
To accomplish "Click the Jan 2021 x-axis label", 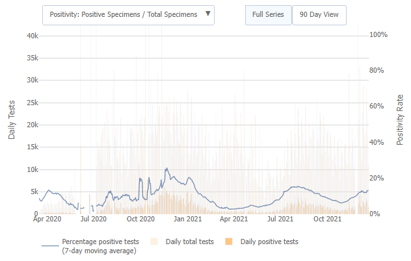I will point(189,219).
